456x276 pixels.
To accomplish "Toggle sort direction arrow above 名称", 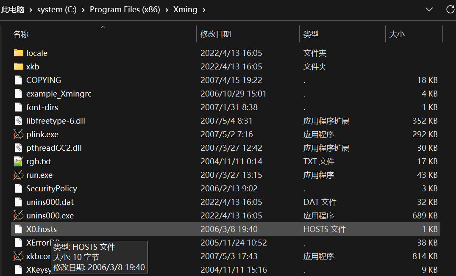I will coord(103,27).
